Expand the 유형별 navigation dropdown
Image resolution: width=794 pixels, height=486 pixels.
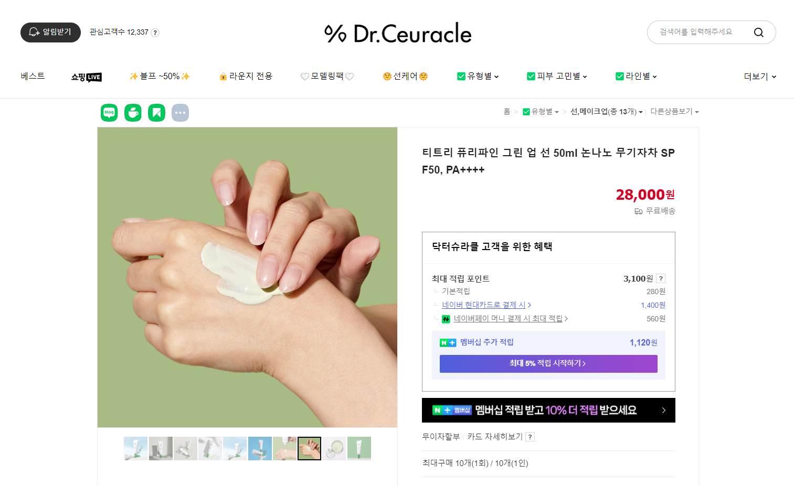point(478,77)
